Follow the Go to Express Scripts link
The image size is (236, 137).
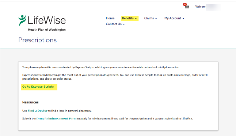(x=38, y=87)
